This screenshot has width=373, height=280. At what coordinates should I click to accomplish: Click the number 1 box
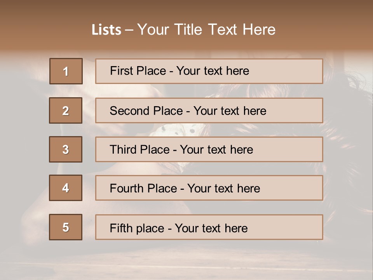pos(66,71)
